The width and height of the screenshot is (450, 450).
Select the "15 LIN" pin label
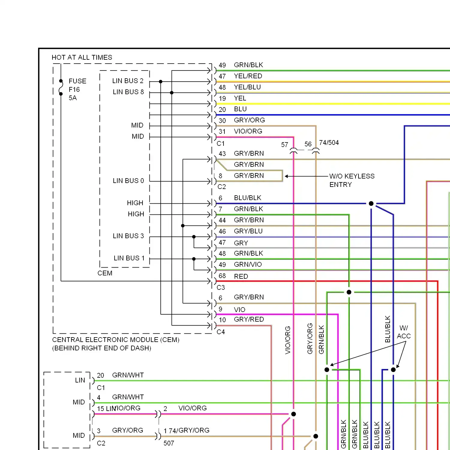pyautogui.click(x=106, y=409)
